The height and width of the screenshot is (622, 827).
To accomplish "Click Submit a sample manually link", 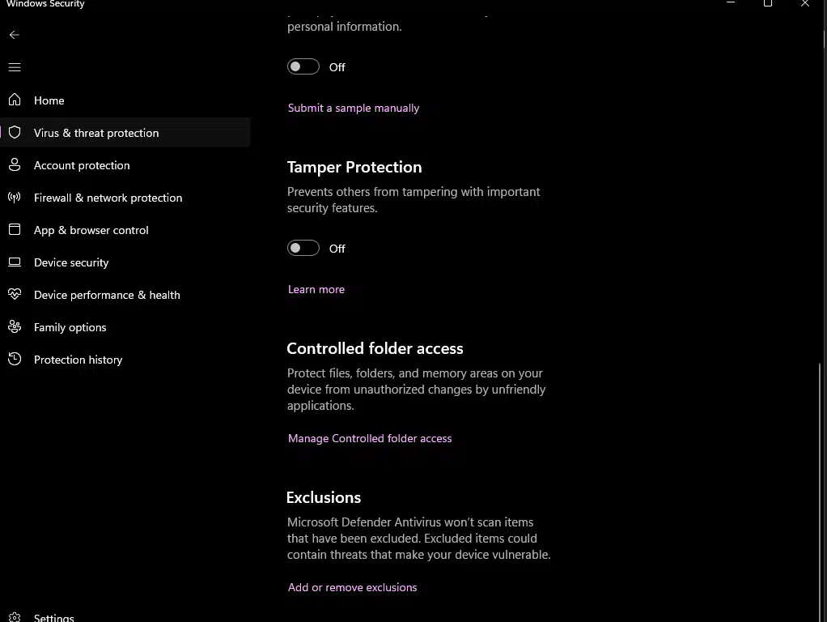I will click(354, 108).
